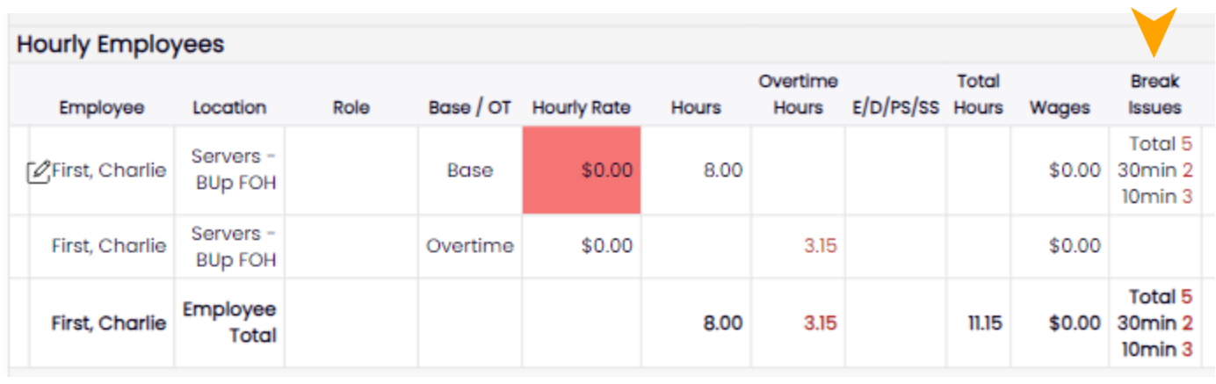
Task: Click the 3.15 overtime hours in Overtime row
Action: (x=820, y=246)
